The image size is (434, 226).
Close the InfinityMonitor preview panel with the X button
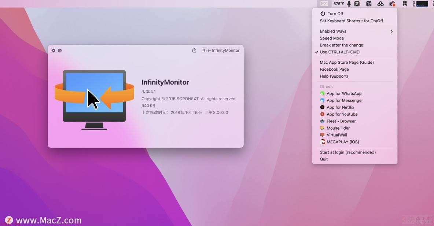54,51
